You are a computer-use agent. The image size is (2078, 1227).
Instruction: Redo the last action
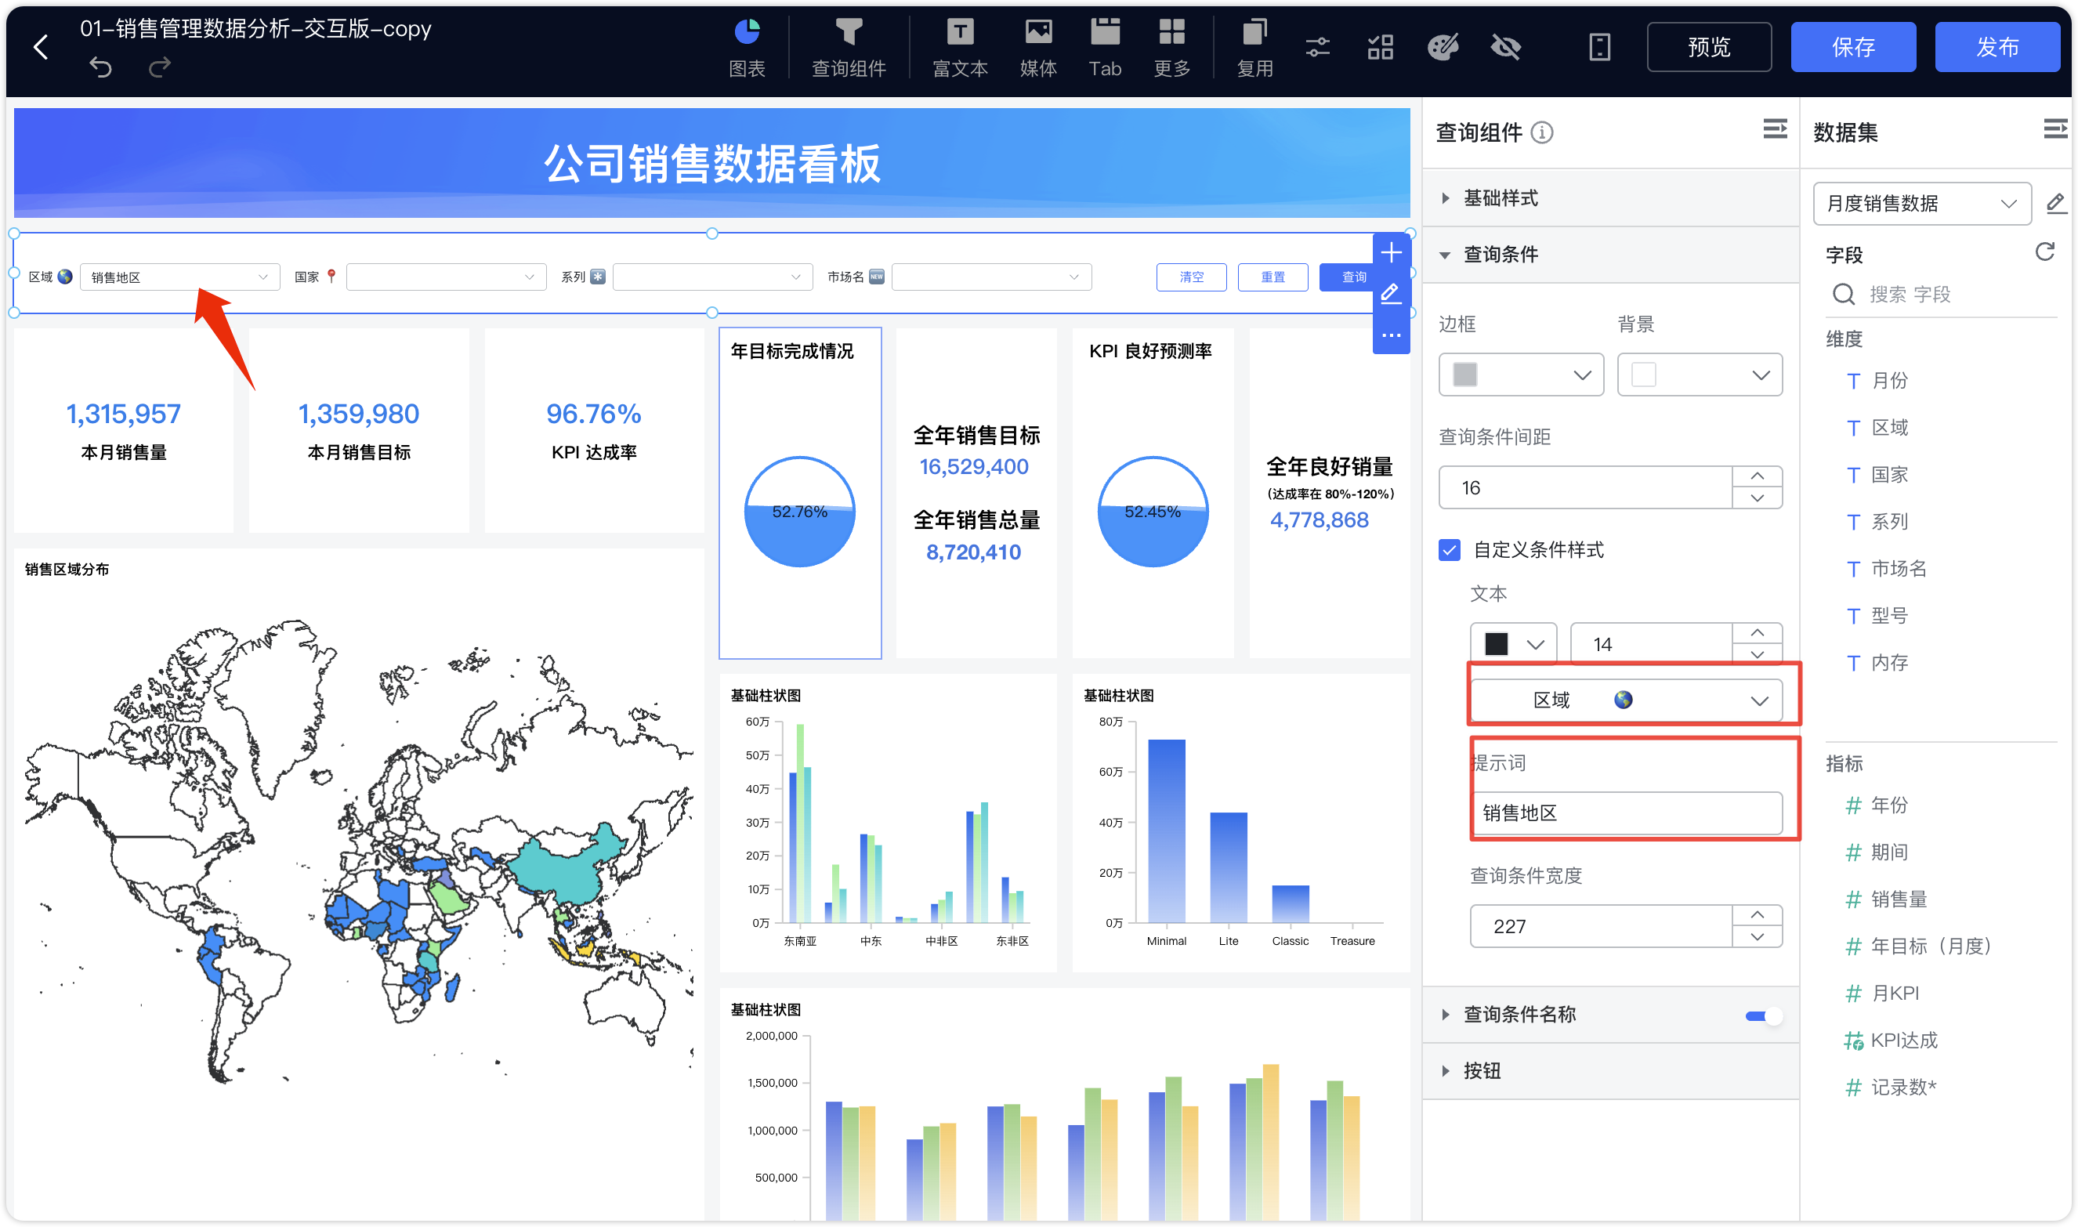pos(160,67)
